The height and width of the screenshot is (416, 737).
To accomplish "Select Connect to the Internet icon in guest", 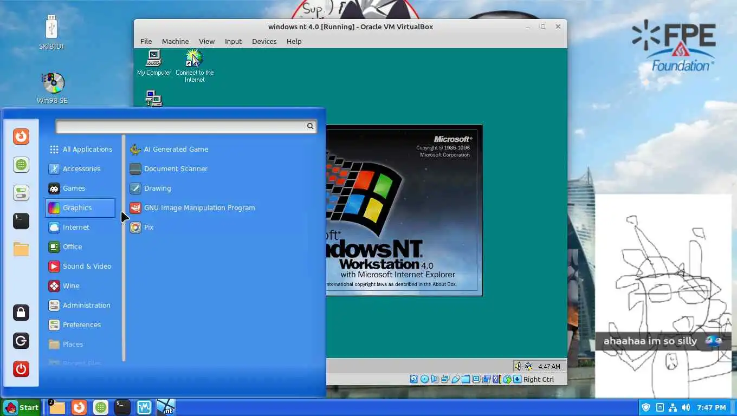I will (x=195, y=66).
